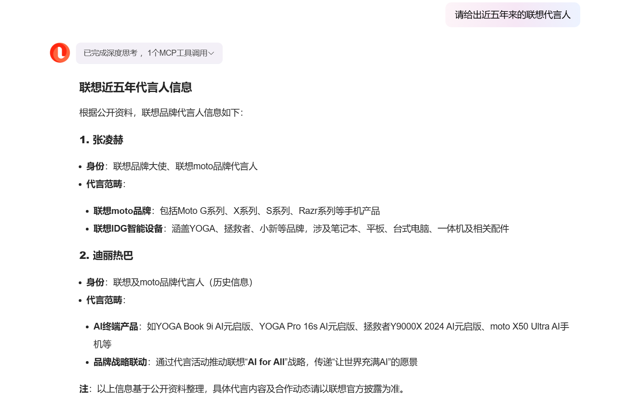Click the bold AI for All text
The width and height of the screenshot is (640, 412).
(x=266, y=362)
